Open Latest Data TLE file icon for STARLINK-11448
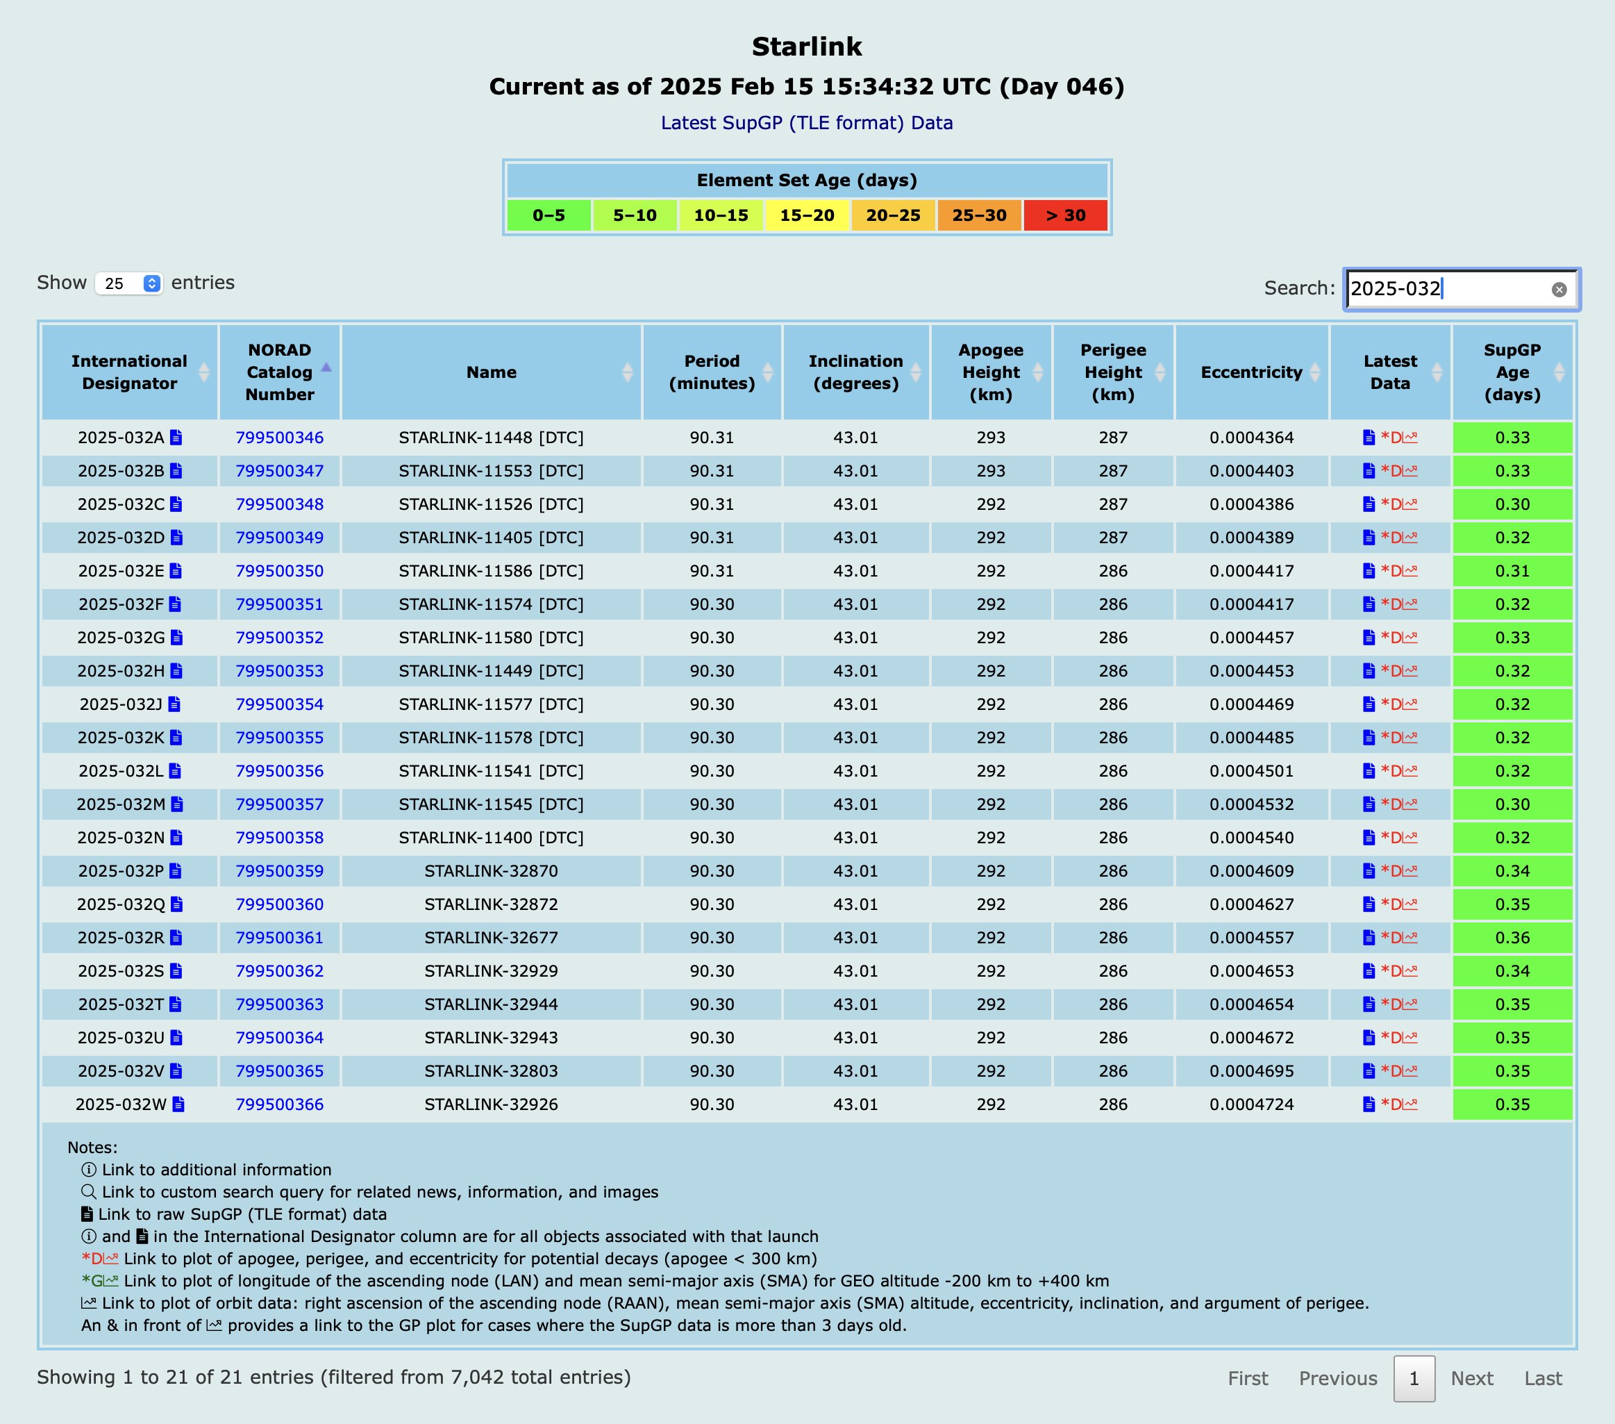Viewport: 1615px width, 1424px height. 1369,437
